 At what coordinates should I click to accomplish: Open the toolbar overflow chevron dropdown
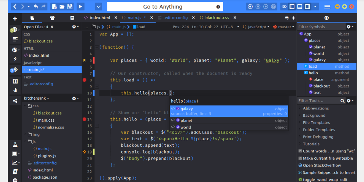[x=99, y=7]
